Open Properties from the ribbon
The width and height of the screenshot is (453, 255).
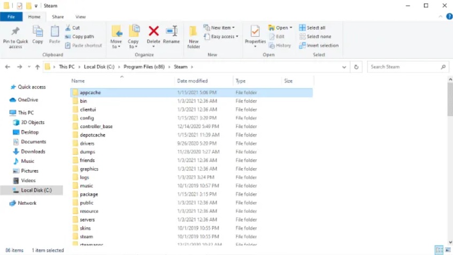click(x=255, y=32)
